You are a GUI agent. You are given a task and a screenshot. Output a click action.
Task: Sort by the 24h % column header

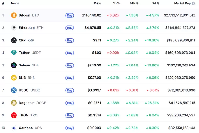(x=133, y=3)
